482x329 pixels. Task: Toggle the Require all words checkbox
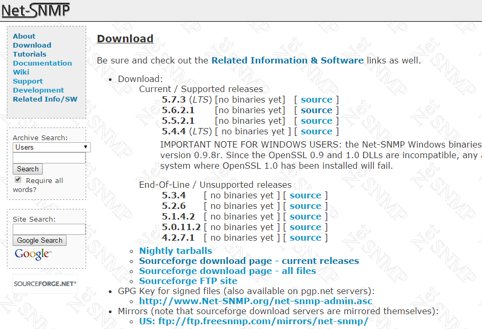(18, 180)
